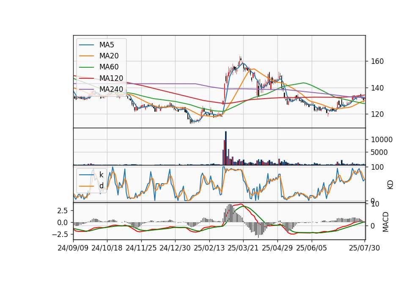The image size is (406, 292).
Task: Click the orange MA20 legend line swatch
Action: coord(86,56)
